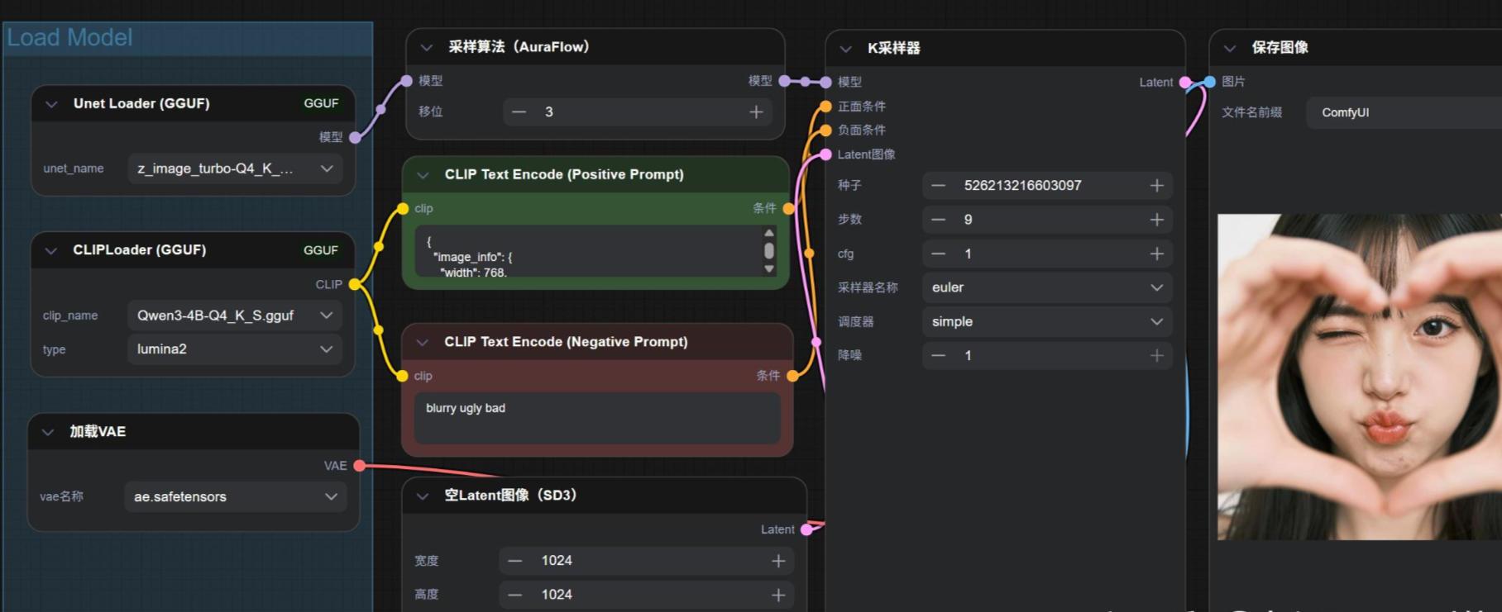Open the clip_name dropdown
The image size is (1502, 612).
click(234, 315)
